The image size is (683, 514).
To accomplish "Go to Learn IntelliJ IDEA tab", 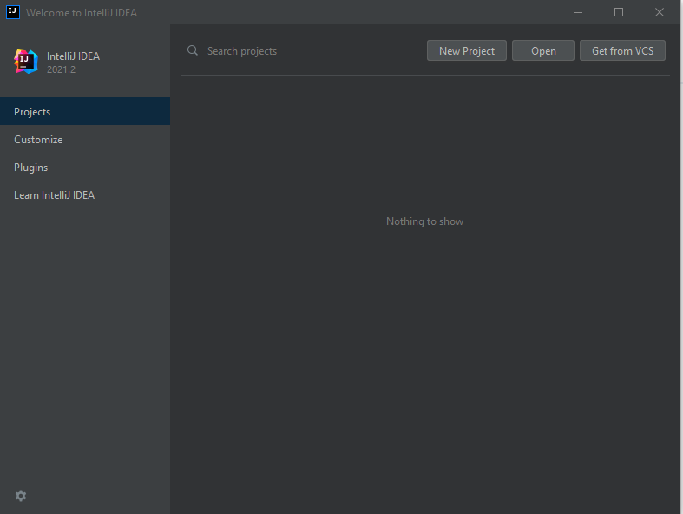I will click(85, 195).
